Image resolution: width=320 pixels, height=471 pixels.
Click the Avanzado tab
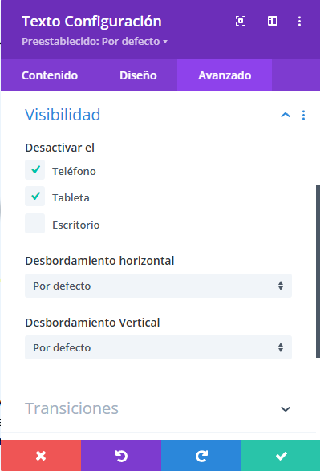click(225, 75)
